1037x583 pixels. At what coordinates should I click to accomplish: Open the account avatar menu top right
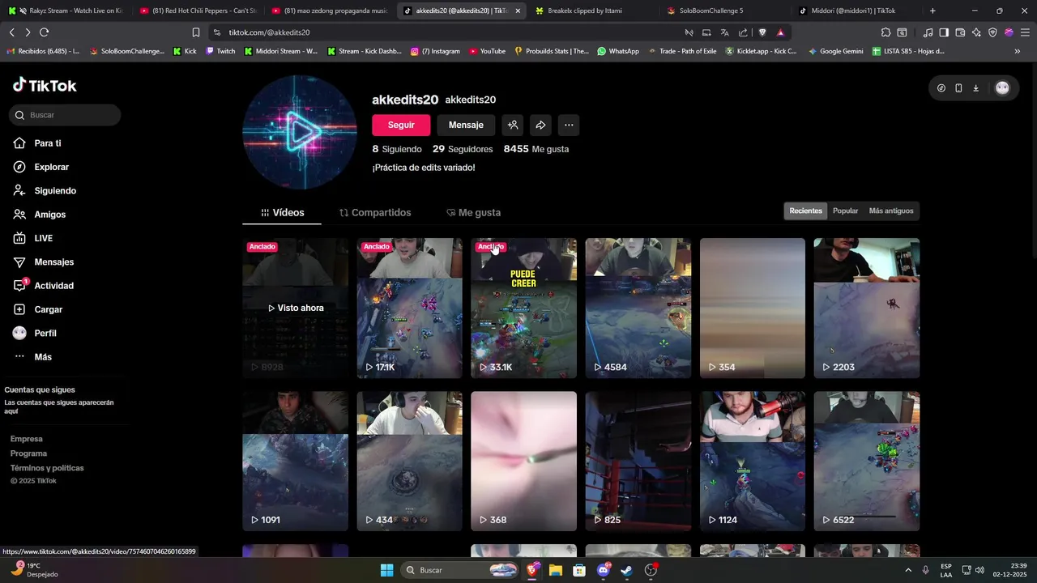(x=1002, y=88)
